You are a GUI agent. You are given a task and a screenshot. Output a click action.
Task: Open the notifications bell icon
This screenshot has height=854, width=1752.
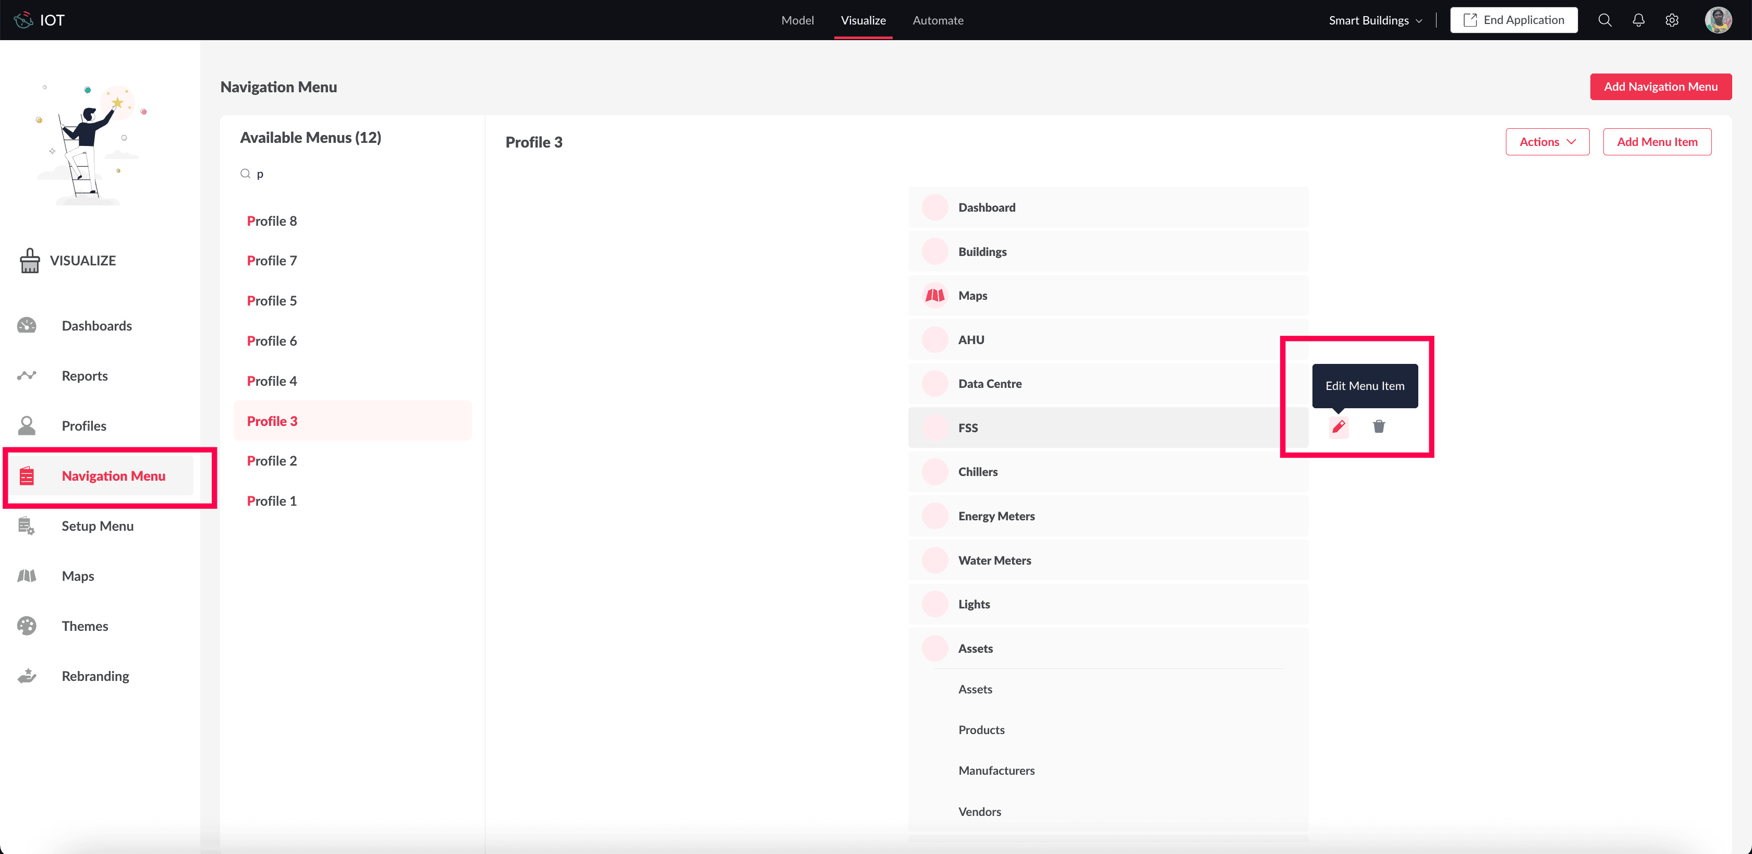point(1638,20)
